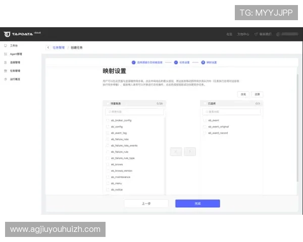Click the 0/3 count in 已选择
This screenshot has height=242, width=303.
[x=258, y=104]
